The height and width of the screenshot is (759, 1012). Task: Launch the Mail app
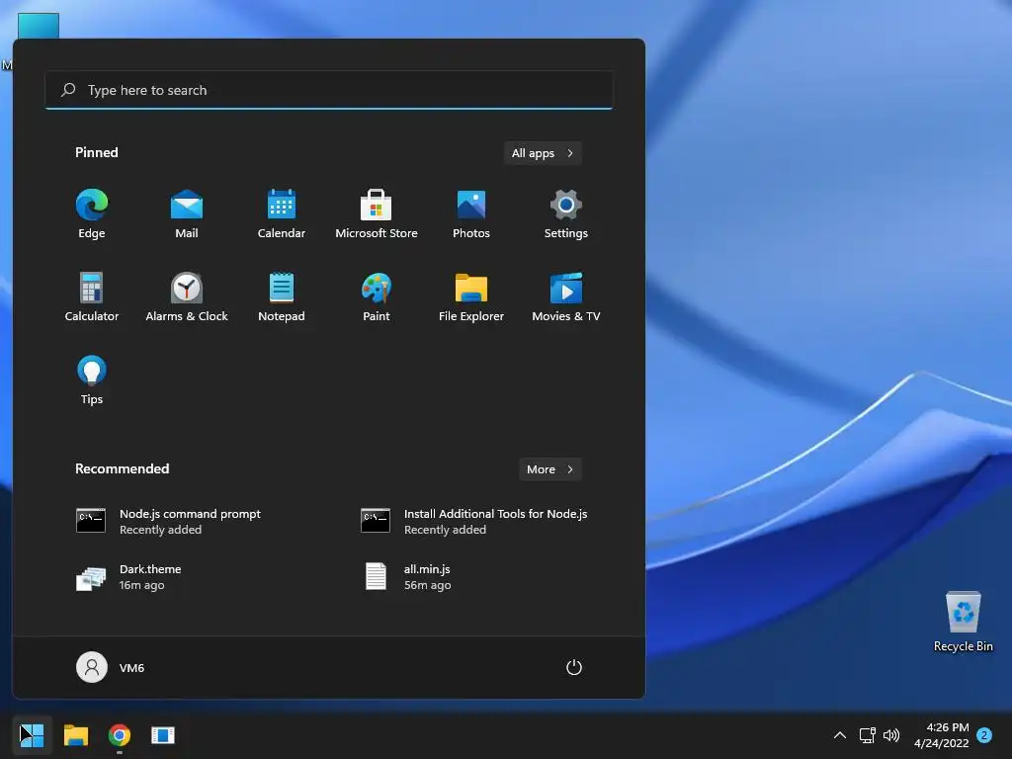tap(187, 214)
